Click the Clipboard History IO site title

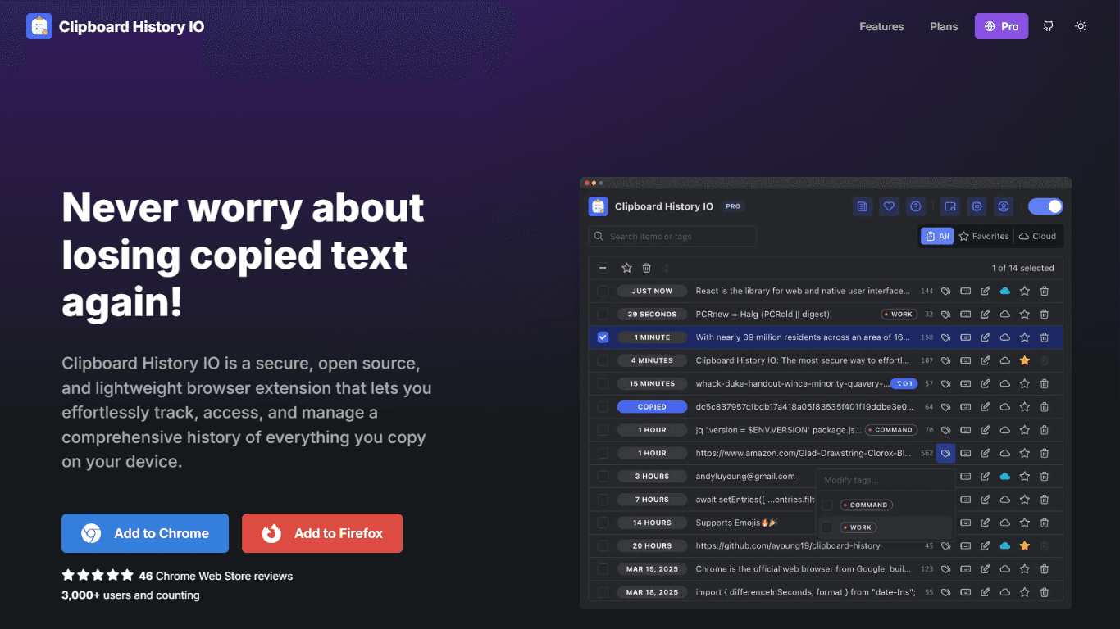131,26
